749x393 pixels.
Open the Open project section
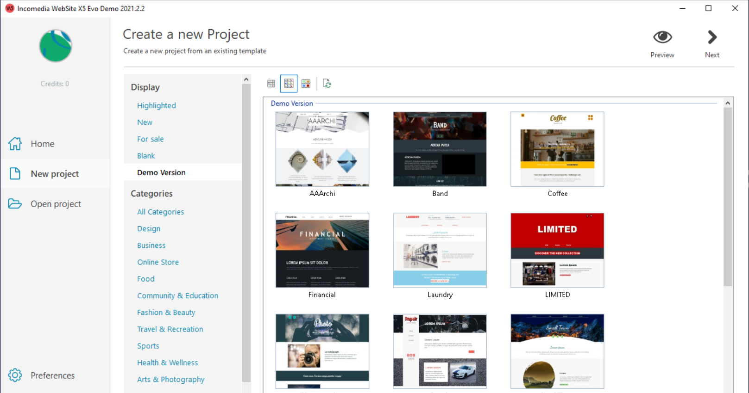coord(56,204)
